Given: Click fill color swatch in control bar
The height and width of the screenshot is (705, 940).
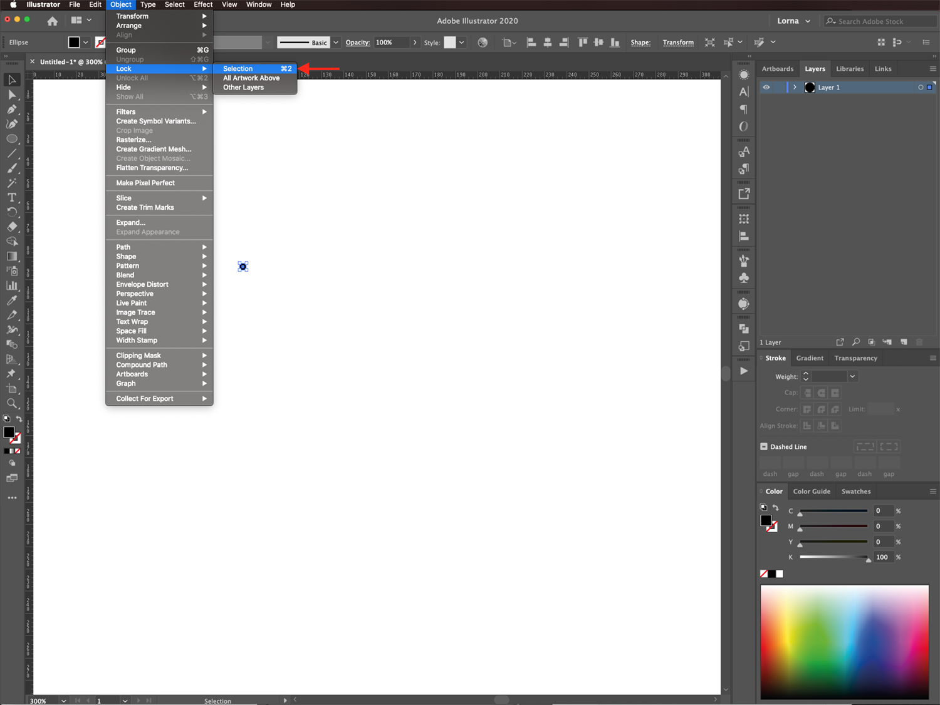Looking at the screenshot, I should (74, 43).
